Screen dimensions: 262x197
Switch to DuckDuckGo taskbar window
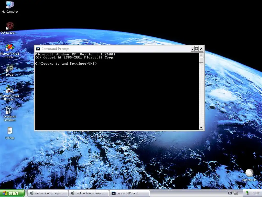click(89, 193)
